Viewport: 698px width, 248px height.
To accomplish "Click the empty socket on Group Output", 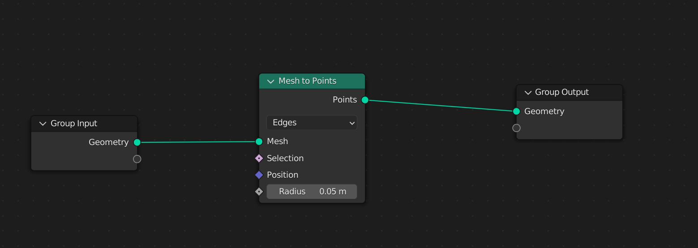I will (516, 128).
